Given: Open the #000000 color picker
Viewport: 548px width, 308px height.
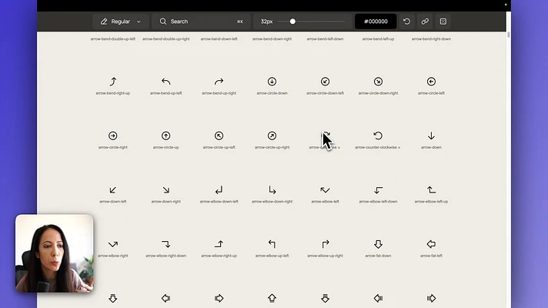Looking at the screenshot, I should click(376, 22).
